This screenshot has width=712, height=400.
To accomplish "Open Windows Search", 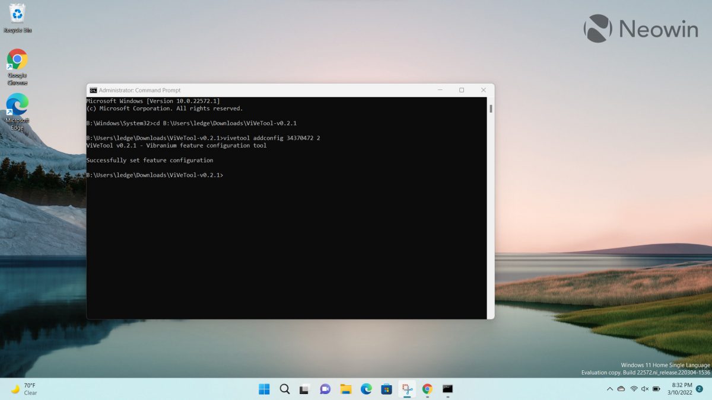I will point(284,389).
